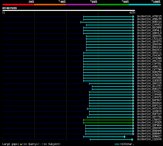Select the UniRef100_A7NZK8 label
Viewport: 163px width, 146px height.
[149, 75]
